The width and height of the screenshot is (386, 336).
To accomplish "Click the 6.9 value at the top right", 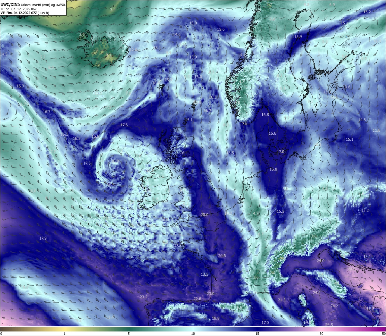I will click(x=332, y=5).
